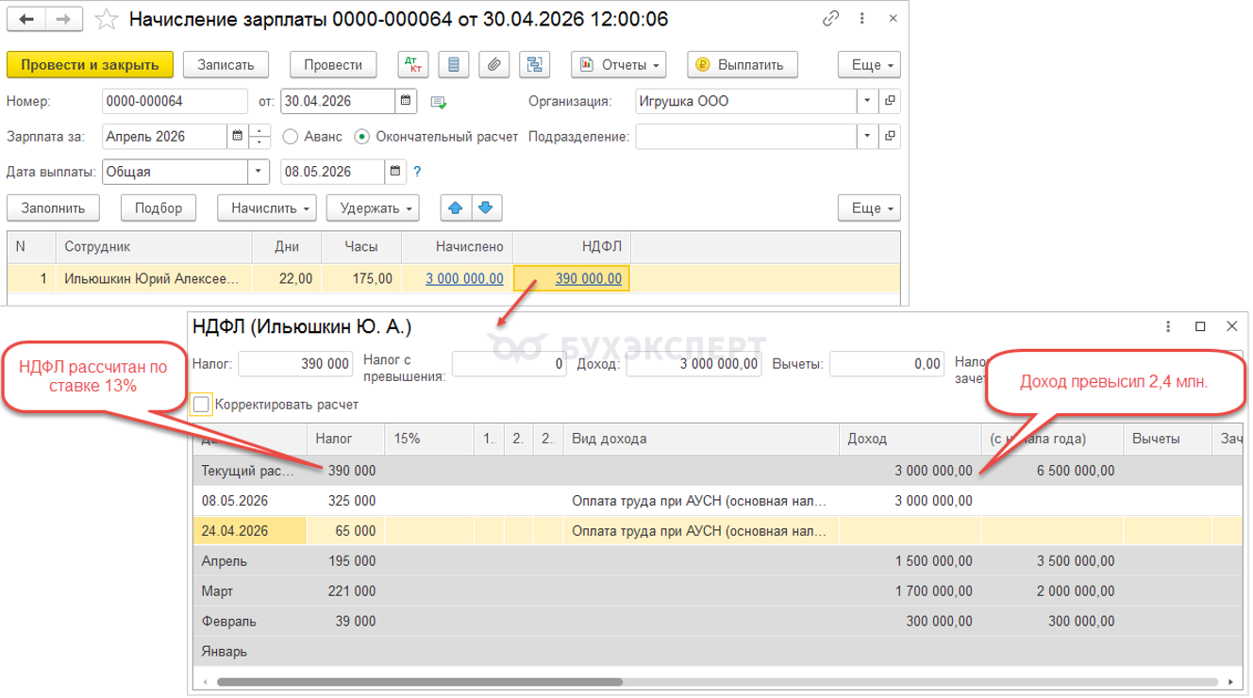Click the Провести и закрыть button
Image resolution: width=1253 pixels, height=698 pixels.
91,65
